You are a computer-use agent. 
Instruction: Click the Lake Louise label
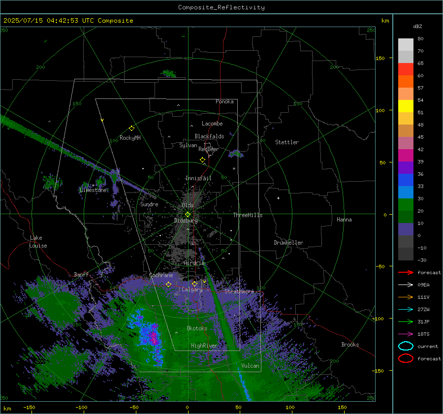(38, 242)
